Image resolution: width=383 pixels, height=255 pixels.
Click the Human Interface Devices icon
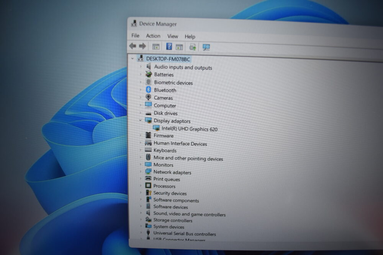click(x=148, y=143)
